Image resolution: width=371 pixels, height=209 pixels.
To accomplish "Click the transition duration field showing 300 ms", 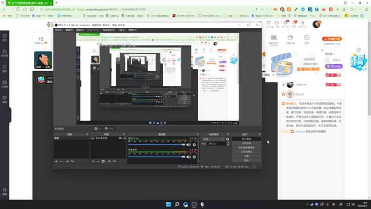I will [x=216, y=144].
